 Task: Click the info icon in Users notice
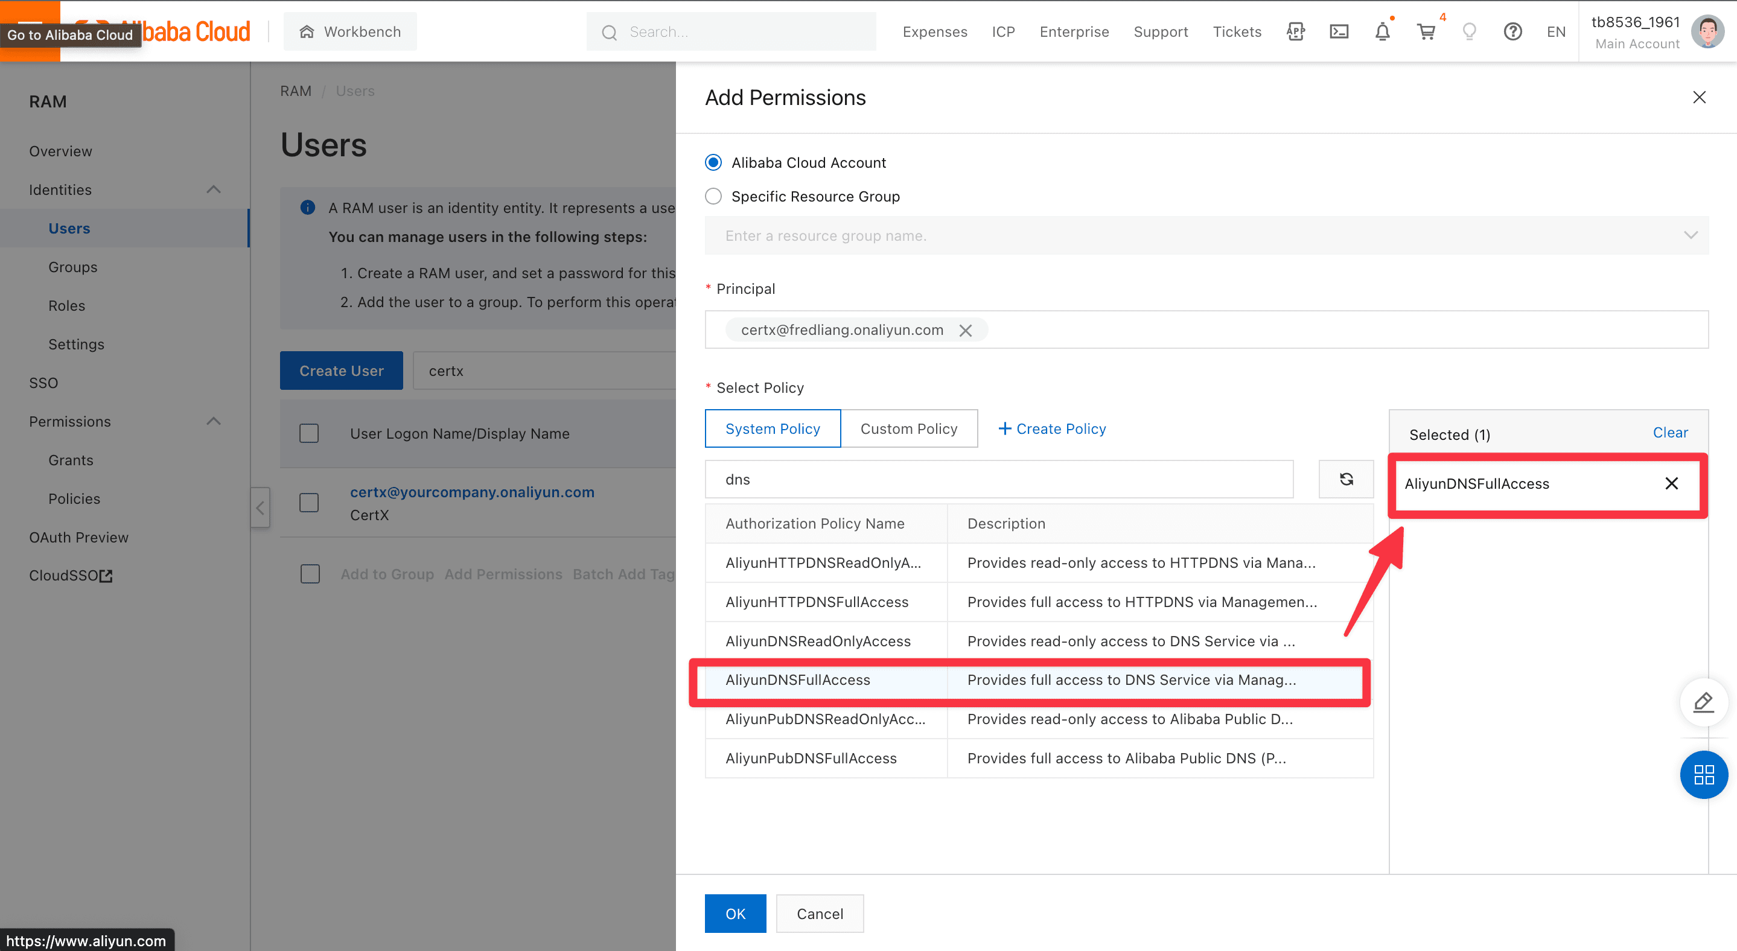pos(307,208)
